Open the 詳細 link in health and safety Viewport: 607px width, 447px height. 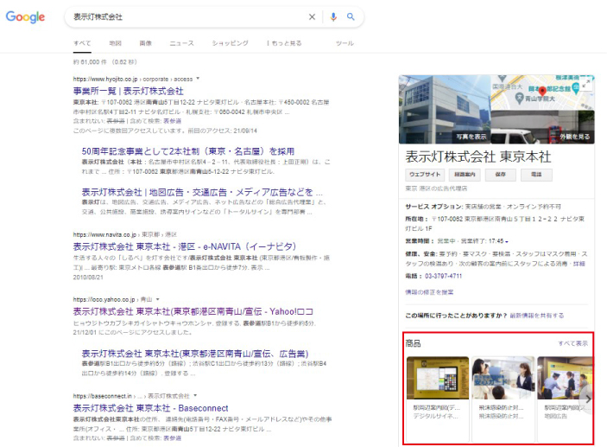pos(579,264)
